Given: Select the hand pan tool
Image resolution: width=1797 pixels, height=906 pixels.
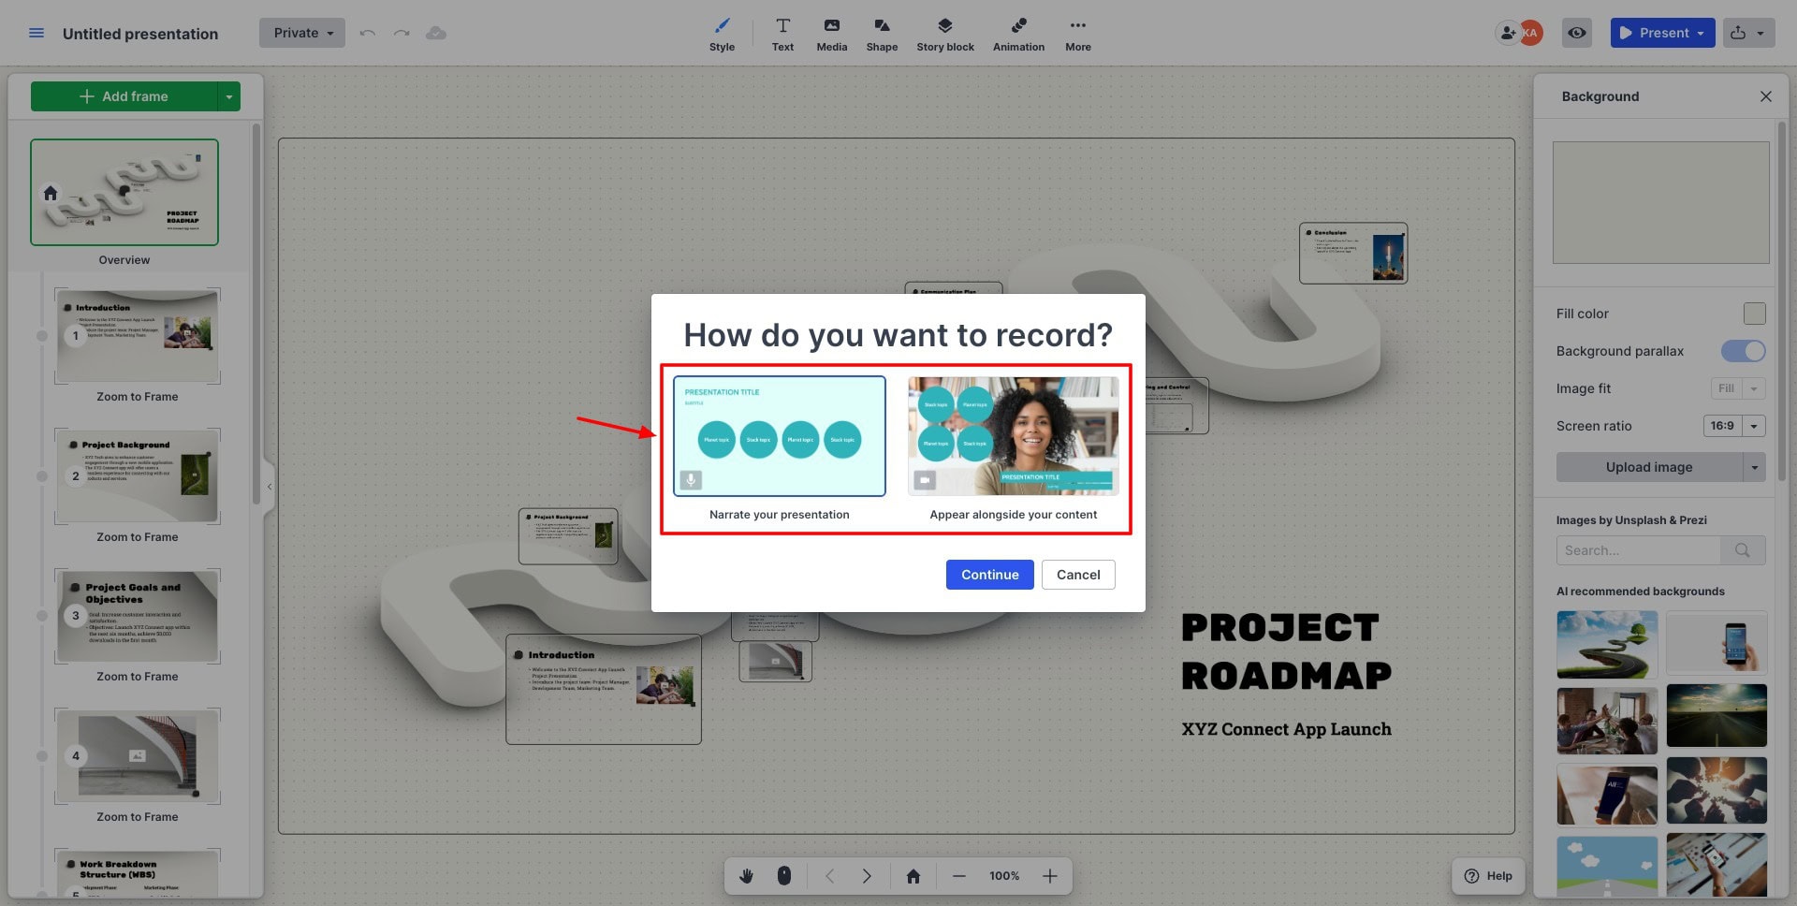Looking at the screenshot, I should tap(746, 876).
